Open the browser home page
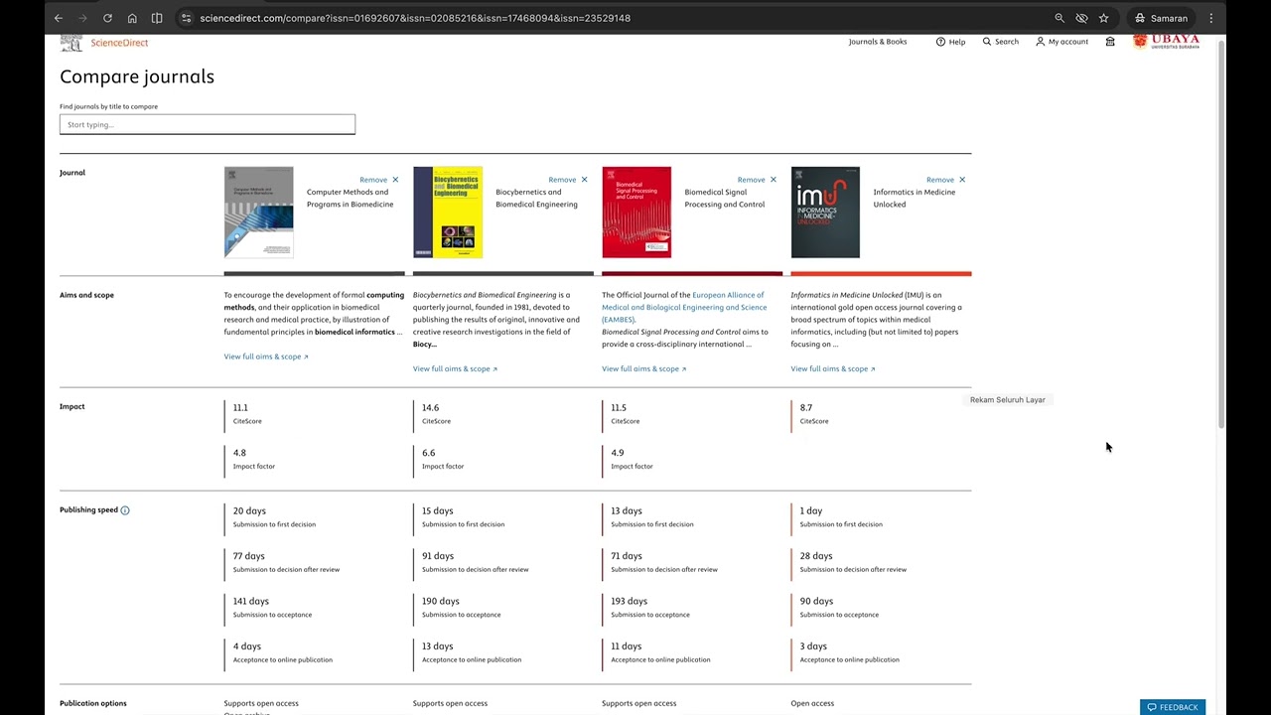 [132, 18]
